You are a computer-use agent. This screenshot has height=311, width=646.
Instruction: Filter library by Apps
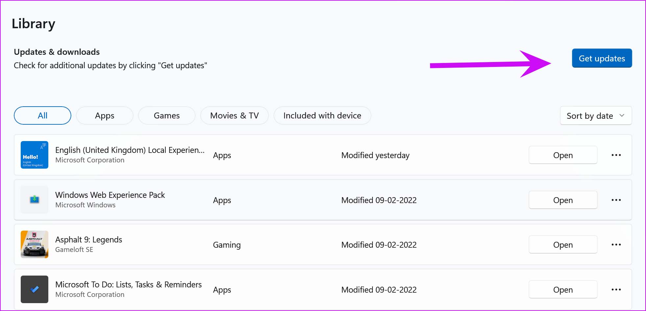coord(105,115)
